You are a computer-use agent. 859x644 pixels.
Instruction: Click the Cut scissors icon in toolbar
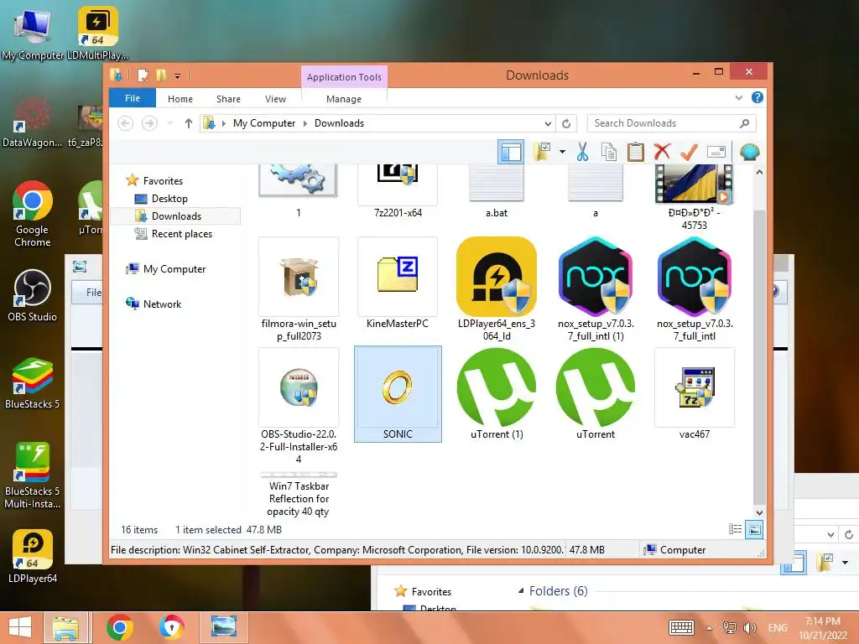[x=582, y=152]
